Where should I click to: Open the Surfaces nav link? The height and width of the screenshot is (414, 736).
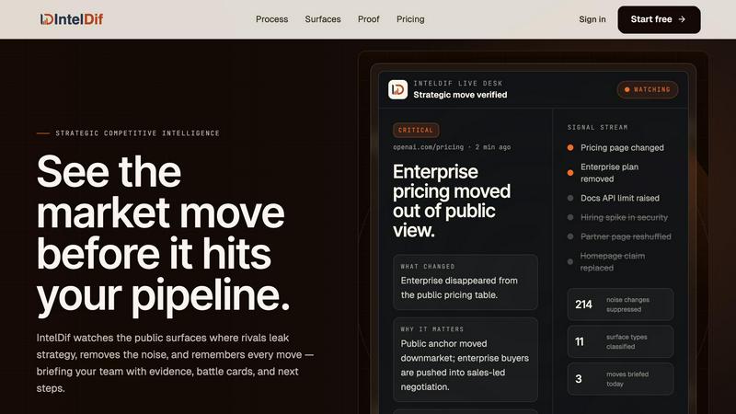323,19
